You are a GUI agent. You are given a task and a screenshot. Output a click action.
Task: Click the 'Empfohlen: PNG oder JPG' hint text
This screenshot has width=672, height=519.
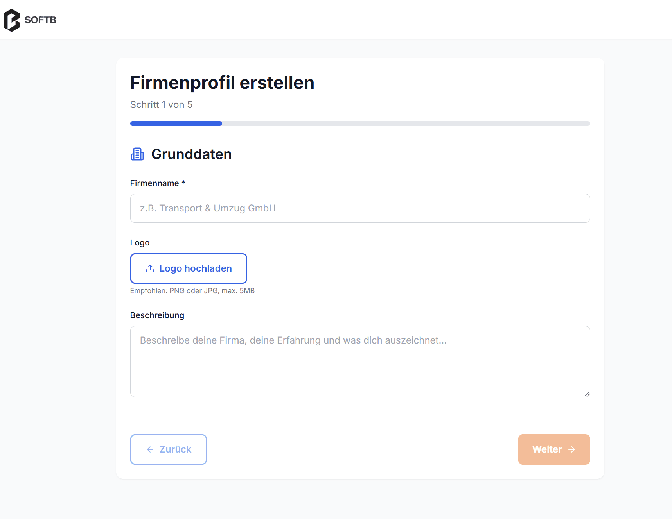[192, 291]
